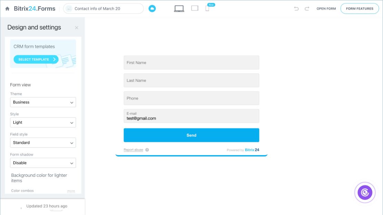Image resolution: width=383 pixels, height=215 pixels.
Task: Open the Form shadow dropdown set to Disable
Action: [x=43, y=163]
